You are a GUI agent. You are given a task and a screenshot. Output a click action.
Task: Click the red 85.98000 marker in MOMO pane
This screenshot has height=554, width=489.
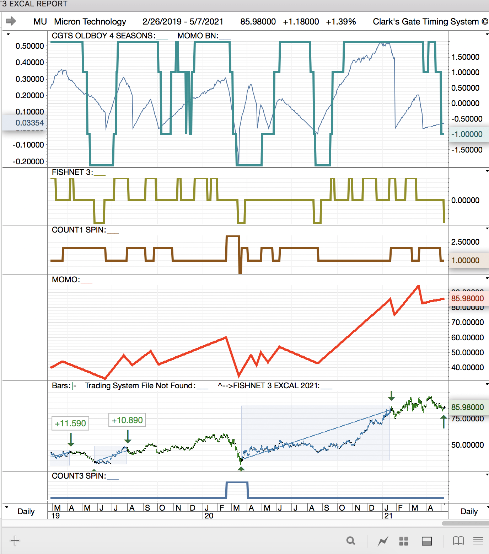[469, 298]
